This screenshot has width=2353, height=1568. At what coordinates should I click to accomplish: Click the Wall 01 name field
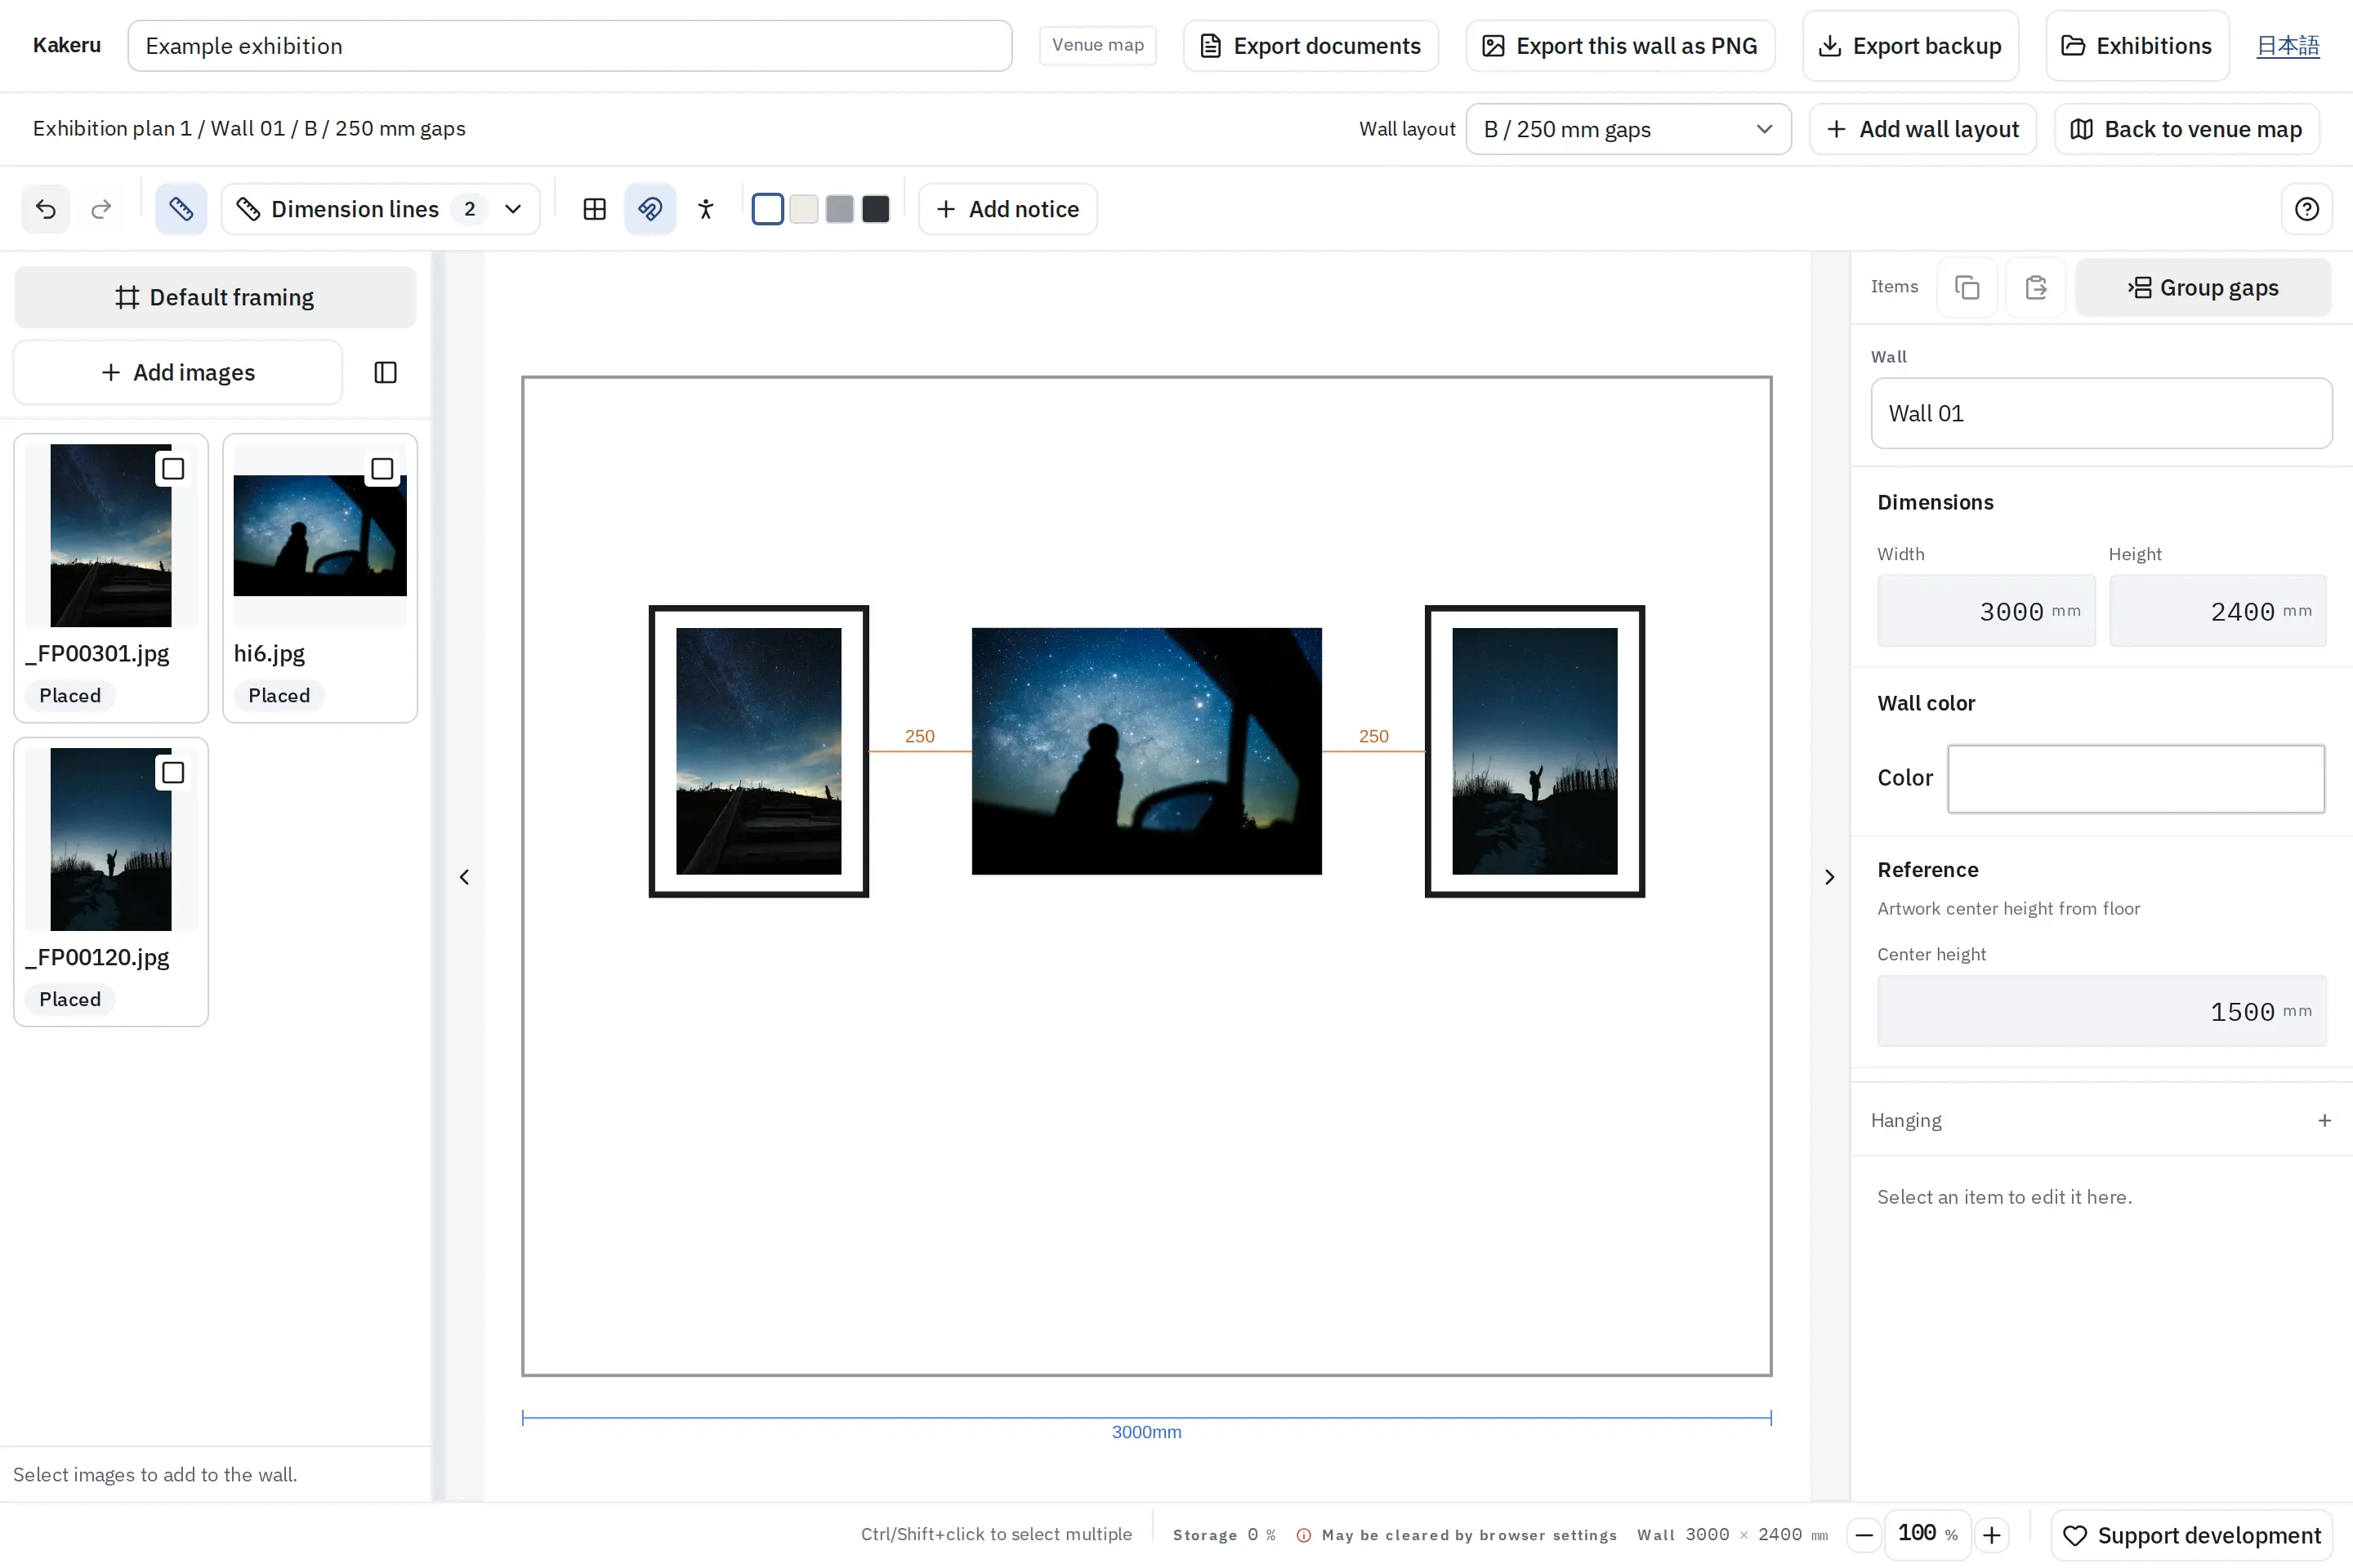pos(2101,413)
